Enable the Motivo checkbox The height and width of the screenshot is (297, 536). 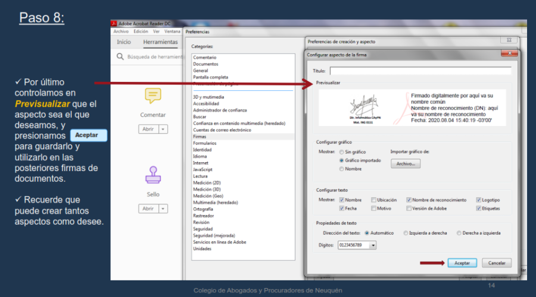[x=373, y=208]
